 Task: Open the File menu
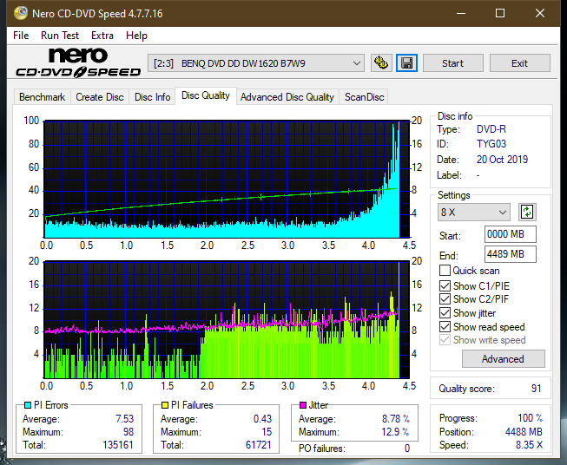(21, 36)
